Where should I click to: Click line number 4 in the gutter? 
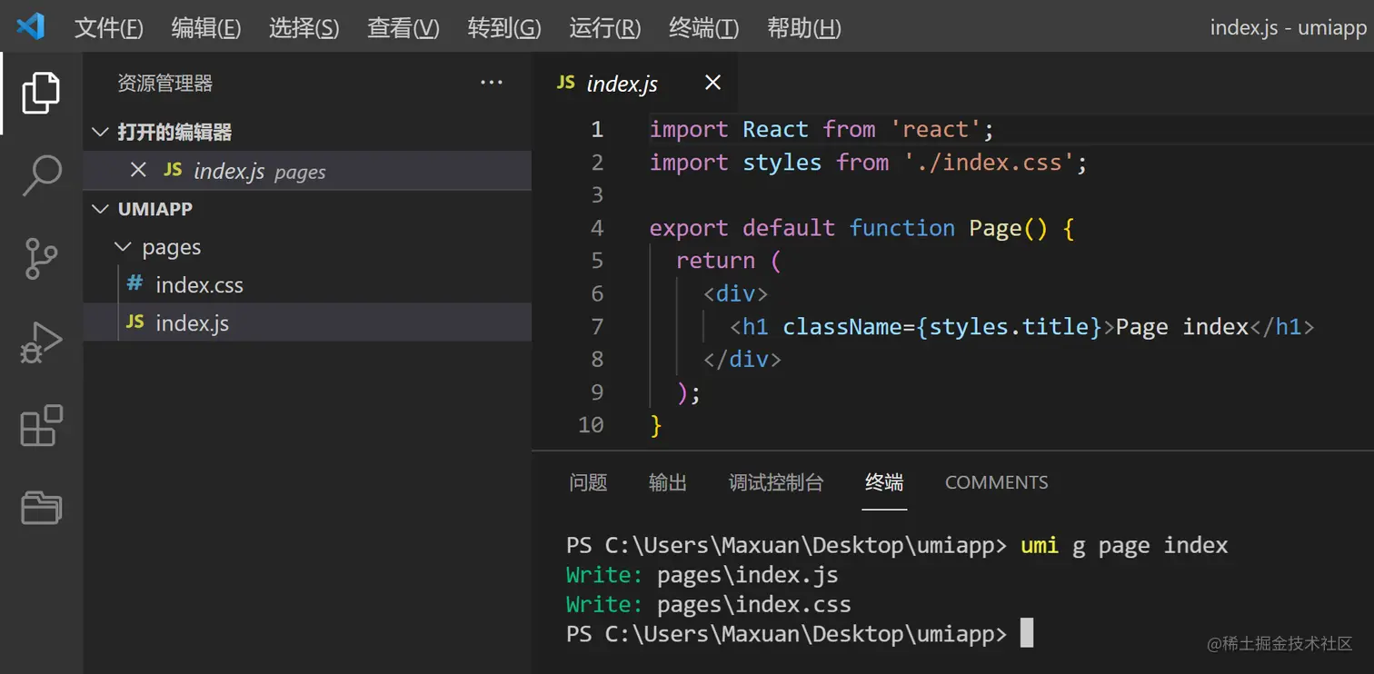tap(597, 228)
